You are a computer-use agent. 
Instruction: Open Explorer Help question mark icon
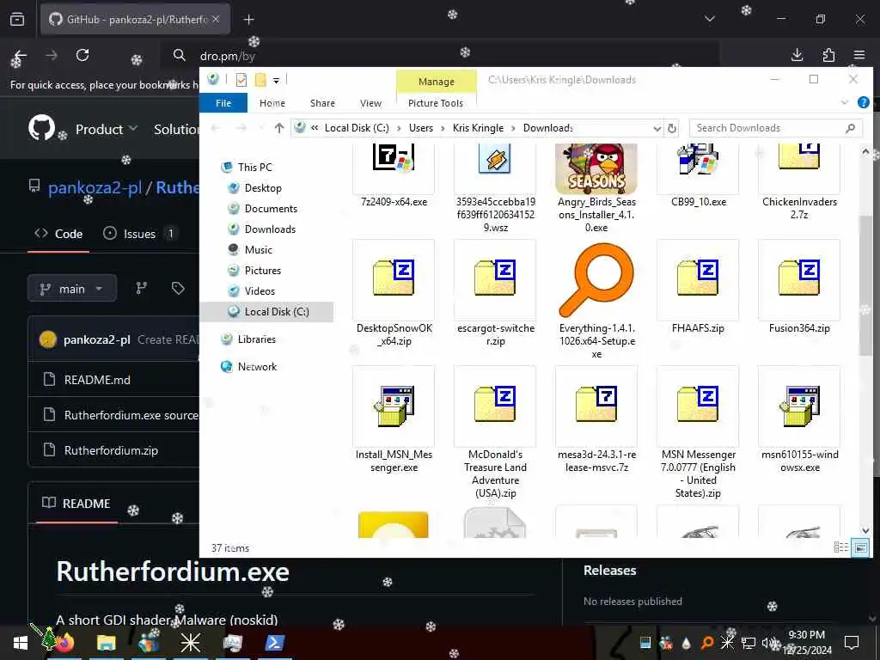coord(863,103)
